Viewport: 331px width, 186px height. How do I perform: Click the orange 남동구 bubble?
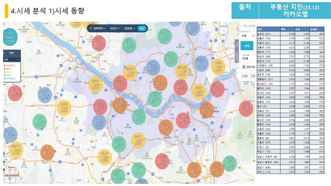[47, 152]
